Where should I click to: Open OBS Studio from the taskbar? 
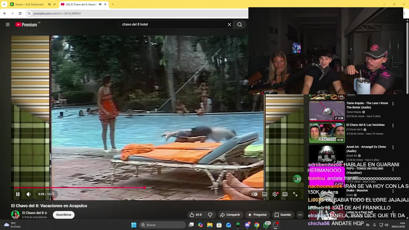point(275,225)
